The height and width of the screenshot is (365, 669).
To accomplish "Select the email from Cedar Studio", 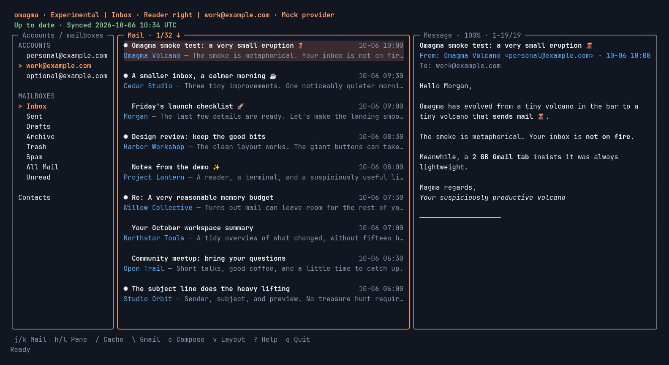I will 264,81.
